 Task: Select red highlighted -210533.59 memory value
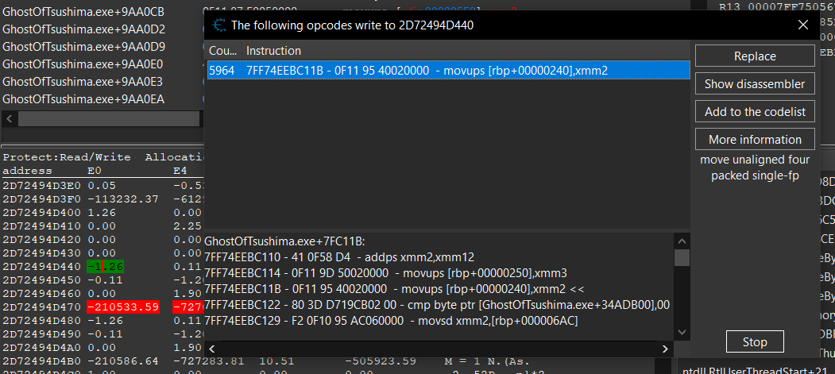coord(123,307)
